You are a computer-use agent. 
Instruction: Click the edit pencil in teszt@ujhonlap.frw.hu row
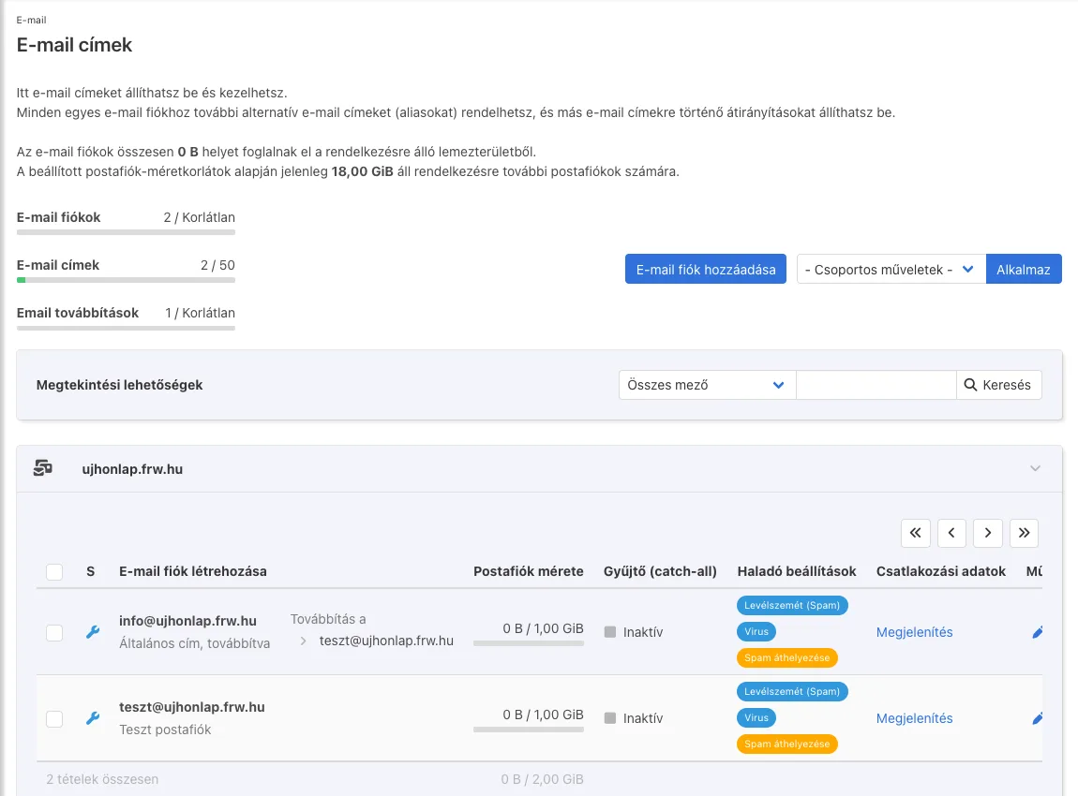1038,718
